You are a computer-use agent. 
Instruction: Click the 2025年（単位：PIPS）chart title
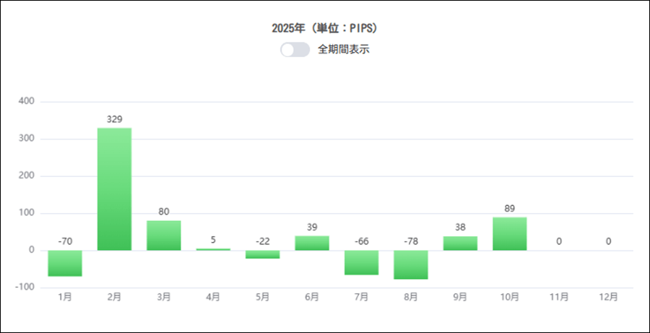point(325,29)
